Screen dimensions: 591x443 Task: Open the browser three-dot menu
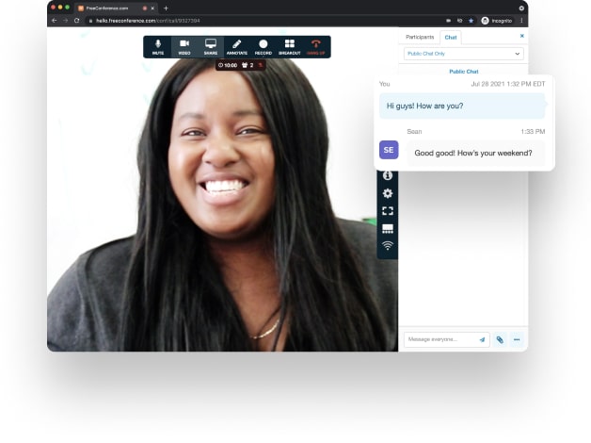click(x=521, y=21)
